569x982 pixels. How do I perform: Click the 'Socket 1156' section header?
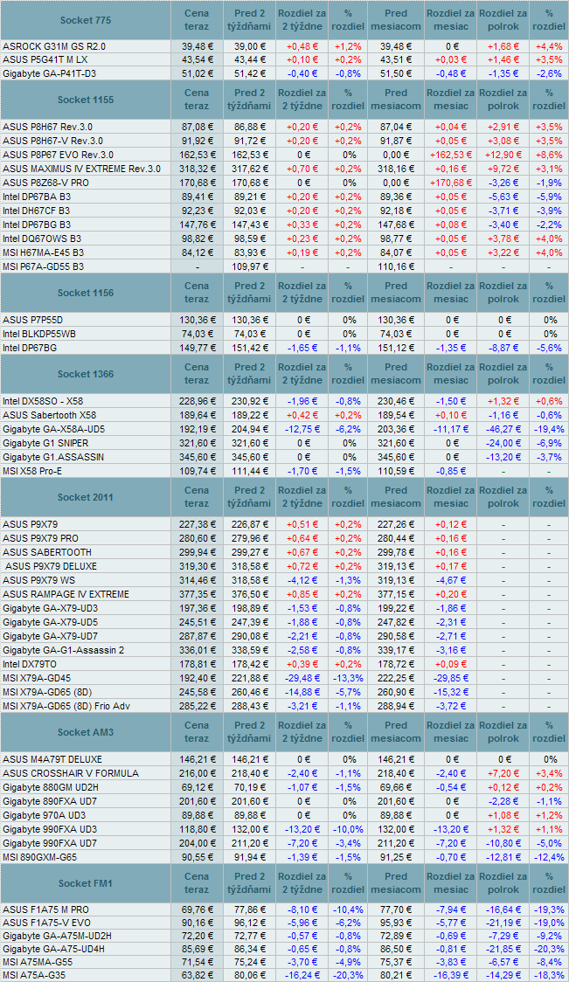pyautogui.click(x=86, y=293)
